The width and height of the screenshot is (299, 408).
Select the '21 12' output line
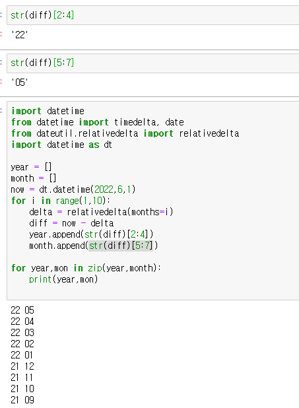click(x=22, y=366)
